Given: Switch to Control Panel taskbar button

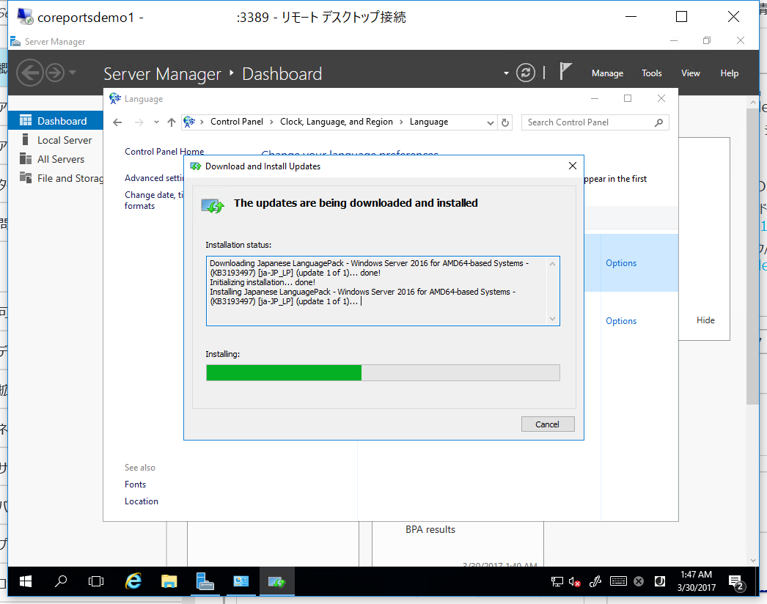Looking at the screenshot, I should [241, 581].
